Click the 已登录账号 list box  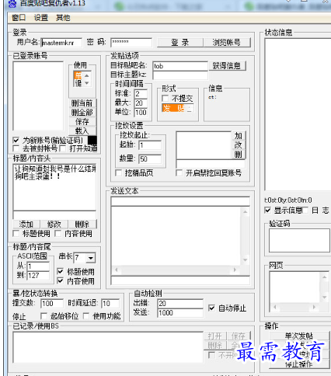coord(38,96)
